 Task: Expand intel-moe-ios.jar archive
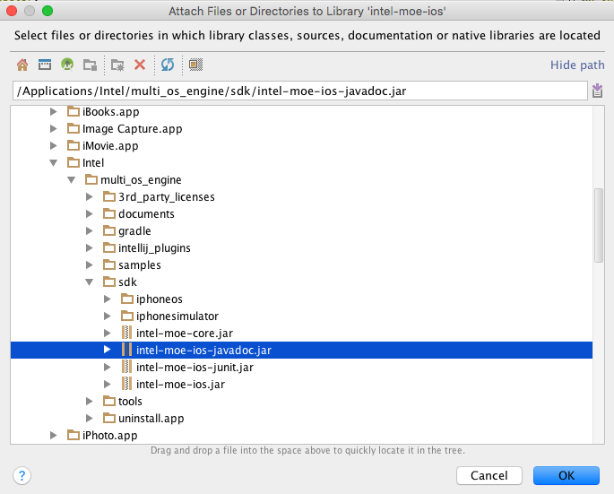tap(108, 385)
